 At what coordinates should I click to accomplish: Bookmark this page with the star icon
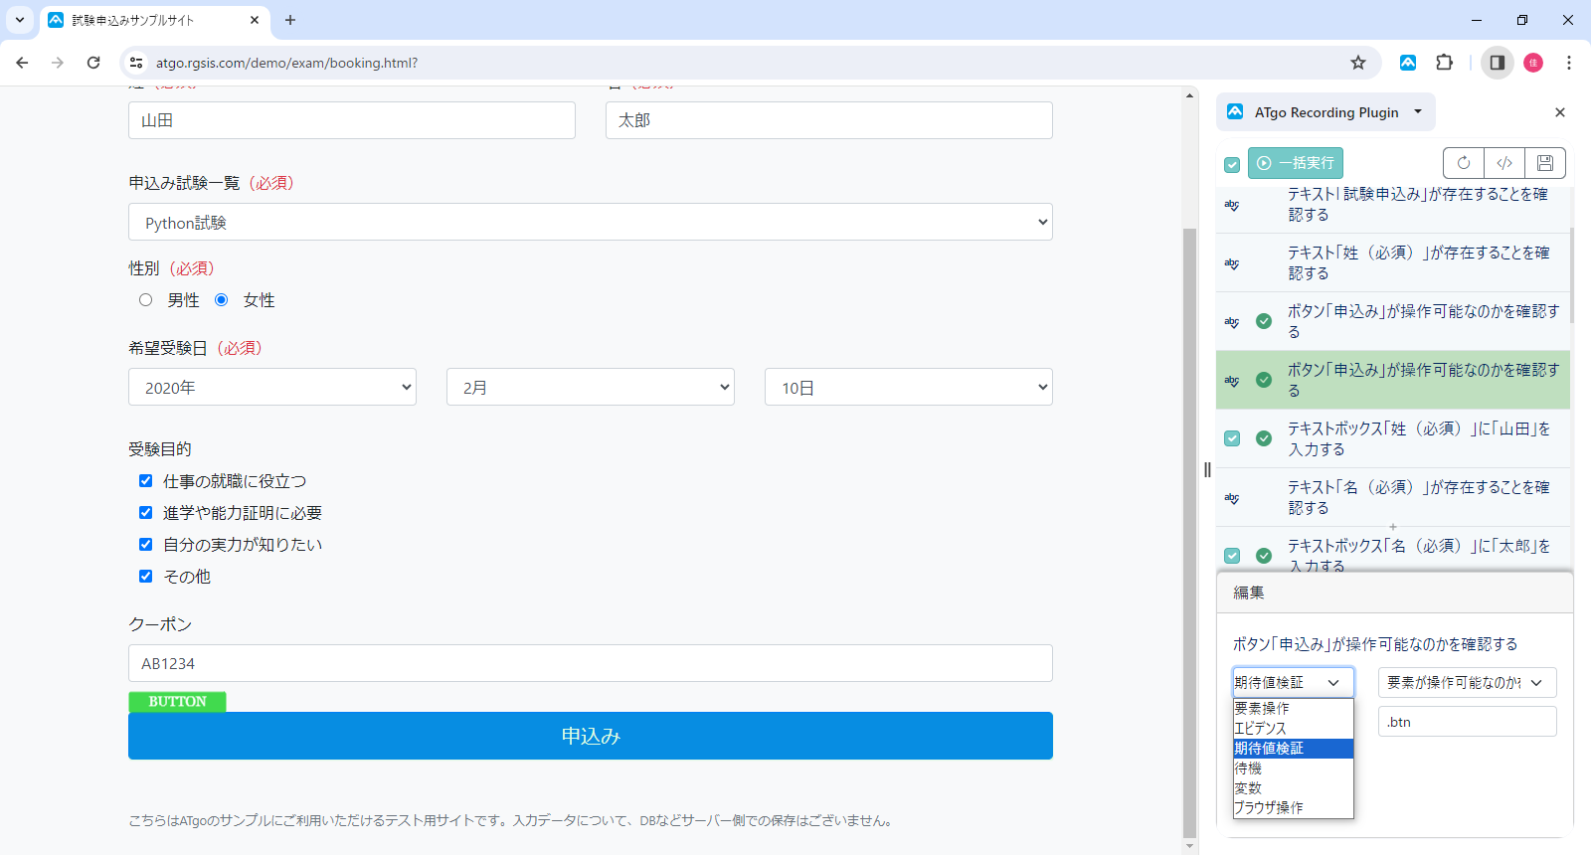coord(1358,63)
